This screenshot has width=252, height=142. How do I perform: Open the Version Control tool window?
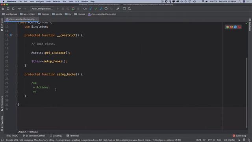[34, 136]
